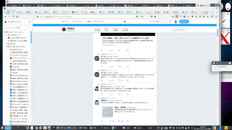Expand the most visited pages folder
Image resolution: width=232 pixels, height=130 pixels.
pos(7,35)
